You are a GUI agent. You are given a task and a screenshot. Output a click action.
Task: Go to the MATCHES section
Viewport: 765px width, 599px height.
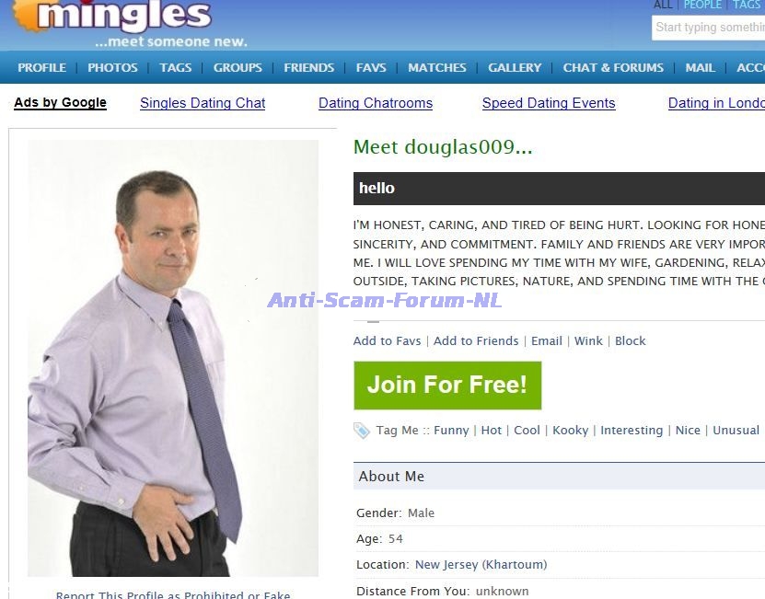[437, 67]
